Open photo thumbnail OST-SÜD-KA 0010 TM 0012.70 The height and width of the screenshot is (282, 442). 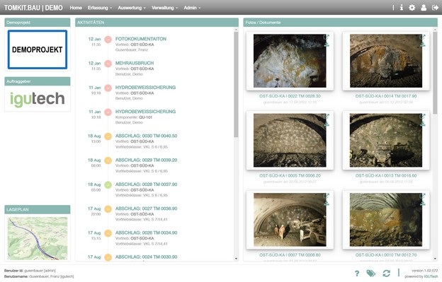click(386, 220)
